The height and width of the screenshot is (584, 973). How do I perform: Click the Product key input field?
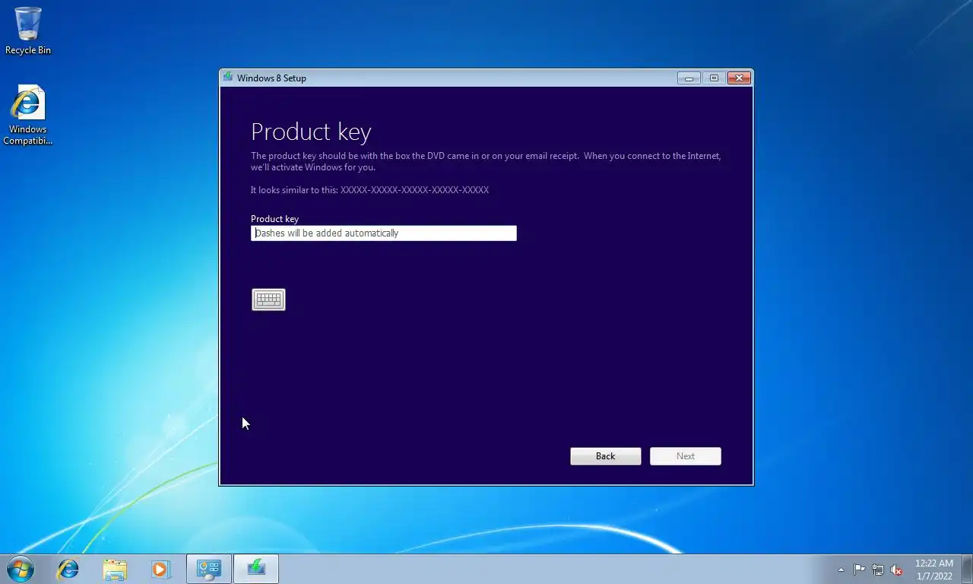click(384, 233)
